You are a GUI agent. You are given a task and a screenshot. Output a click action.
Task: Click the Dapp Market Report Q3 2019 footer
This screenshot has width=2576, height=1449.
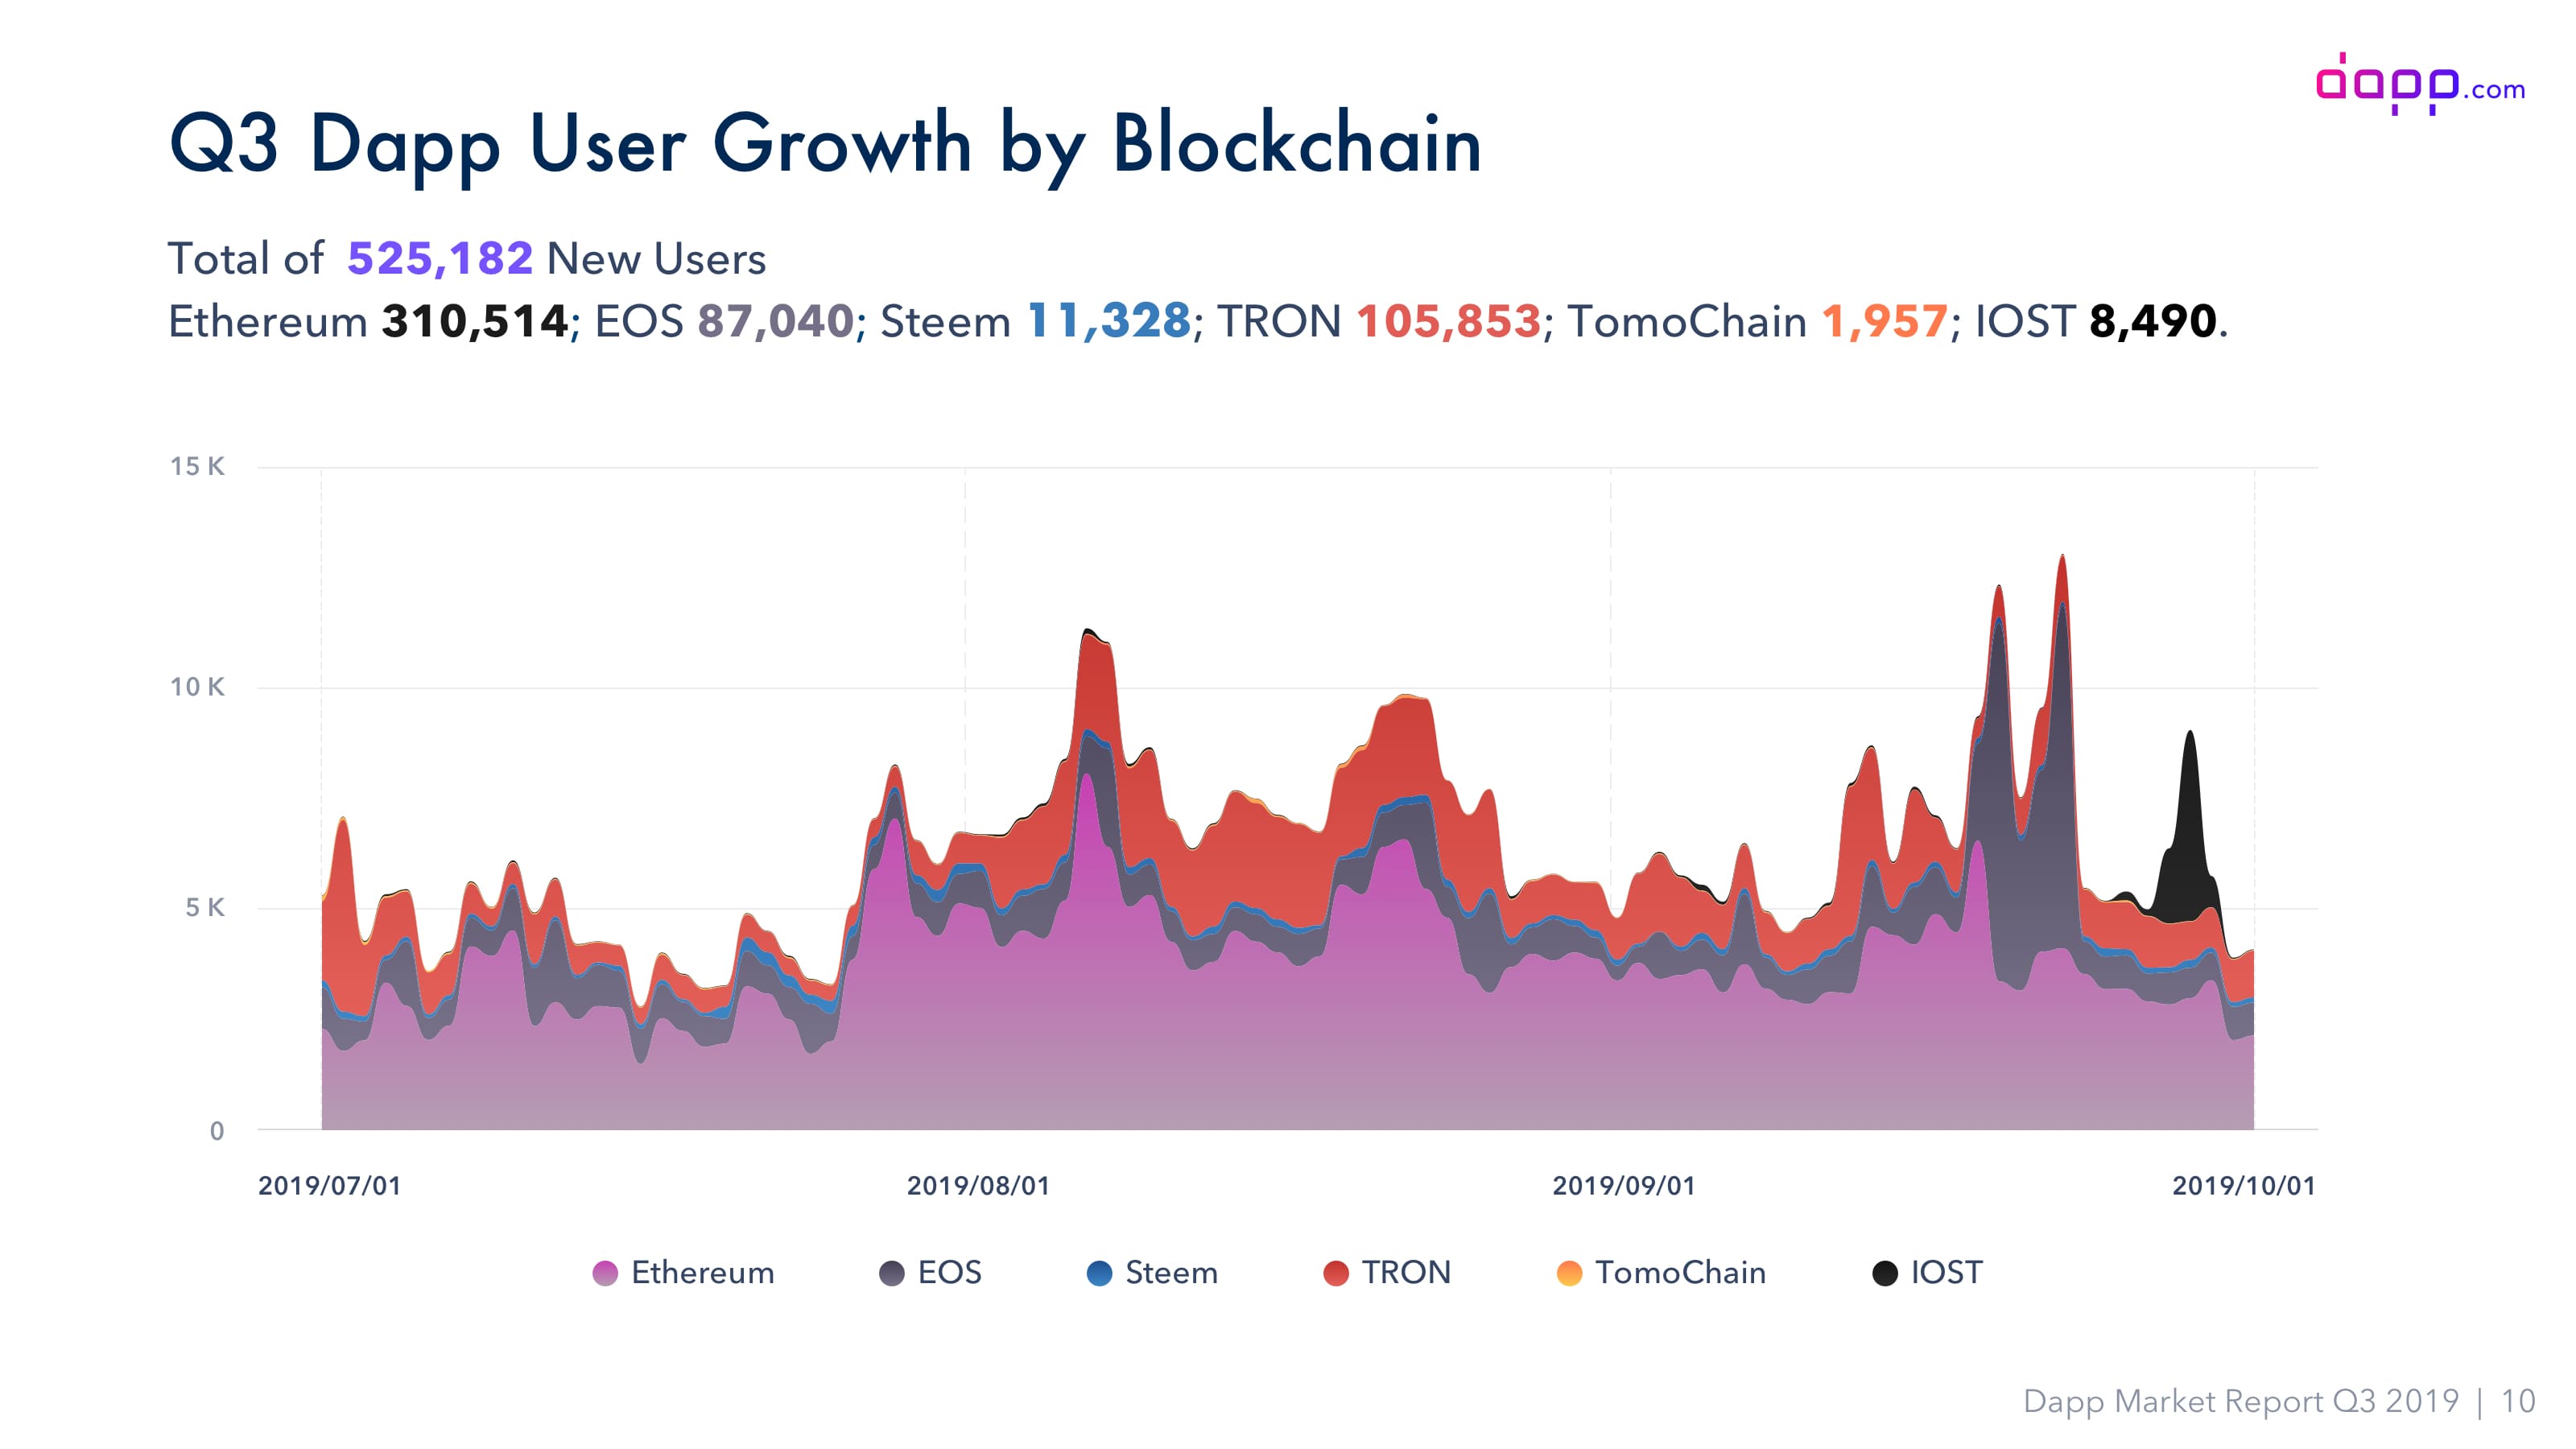click(2241, 1401)
